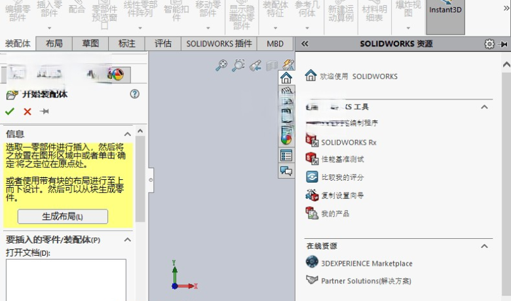The width and height of the screenshot is (511, 301).
Task: Show more ribbon commands with the » overflow arrow
Action: coord(506,9)
